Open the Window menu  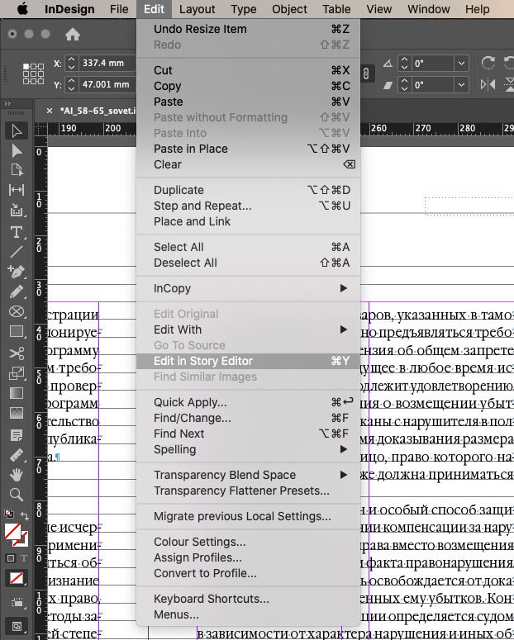[x=428, y=9]
